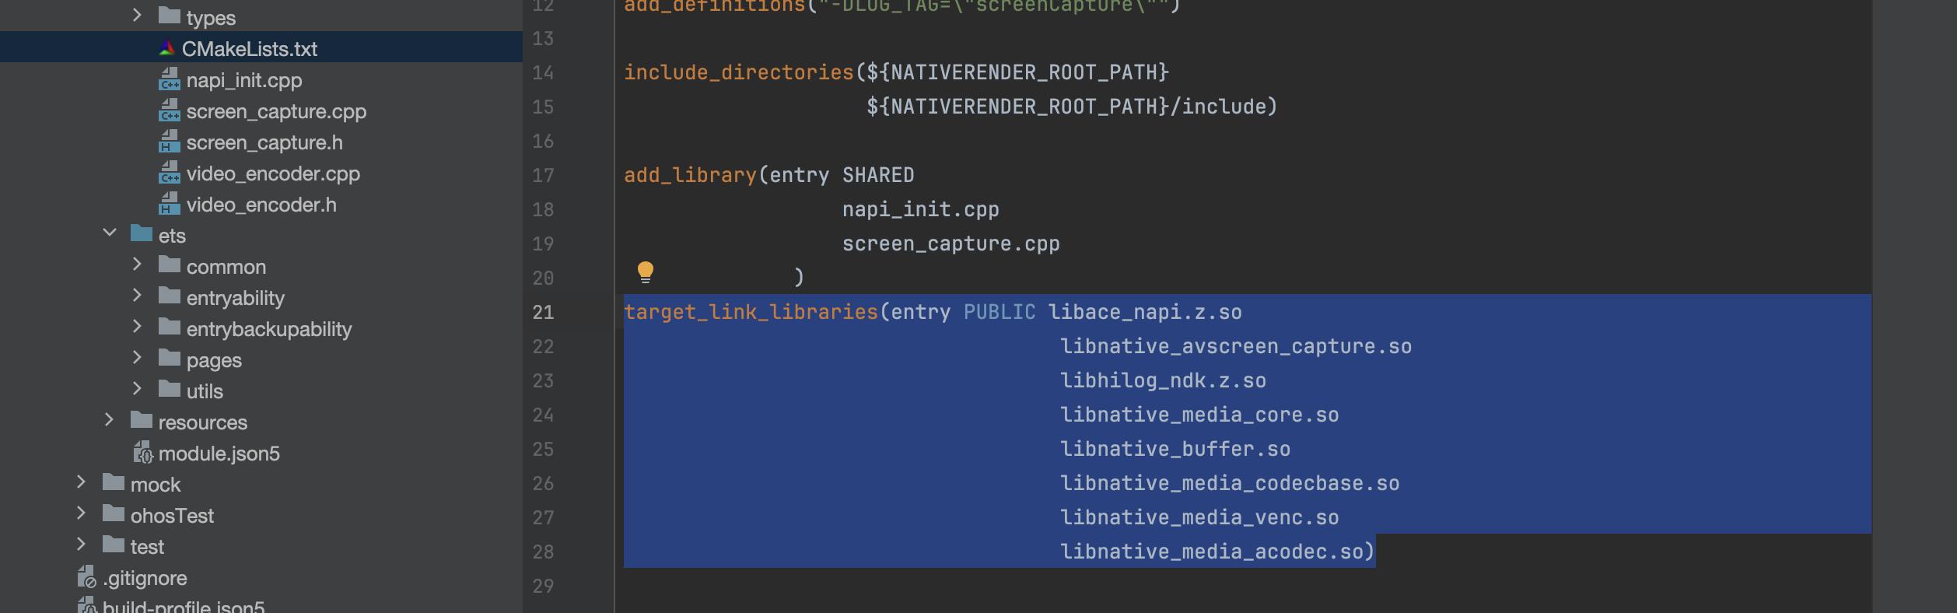Click the entryability folder icon
The image size is (1957, 613).
[x=170, y=296]
